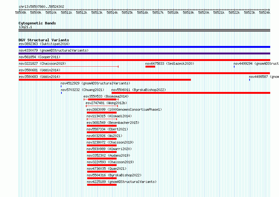This screenshot has height=197, width=279.
Task: Select the nsv3238072 (Chaisson2019) red bar
Action: (x=102, y=145)
